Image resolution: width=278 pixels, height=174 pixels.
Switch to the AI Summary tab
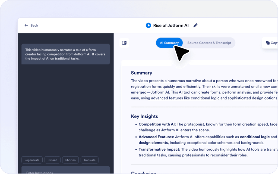tap(169, 43)
